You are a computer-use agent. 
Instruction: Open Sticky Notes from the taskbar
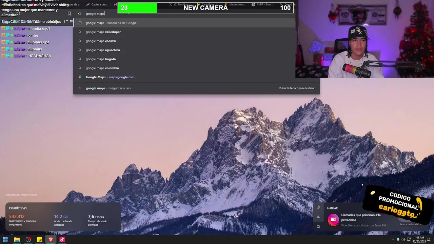[x=39, y=240]
